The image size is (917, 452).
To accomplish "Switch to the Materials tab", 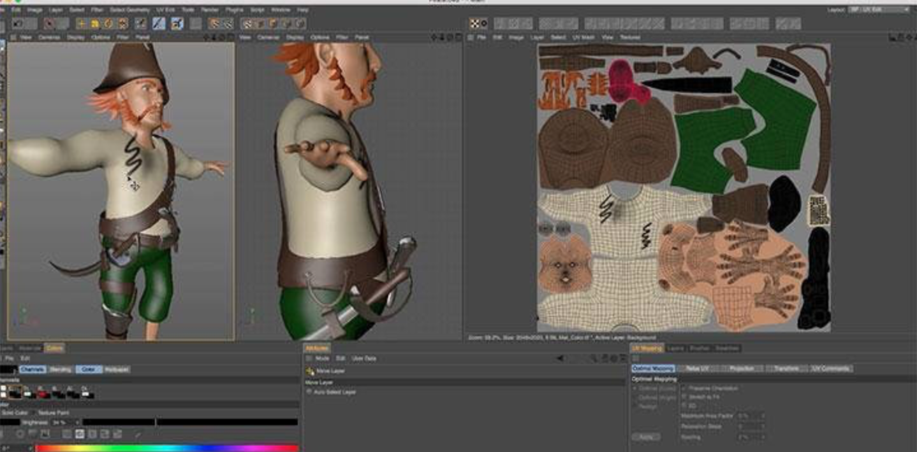I will pyautogui.click(x=29, y=348).
